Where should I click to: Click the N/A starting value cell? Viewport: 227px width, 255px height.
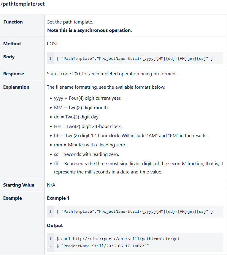(51, 185)
